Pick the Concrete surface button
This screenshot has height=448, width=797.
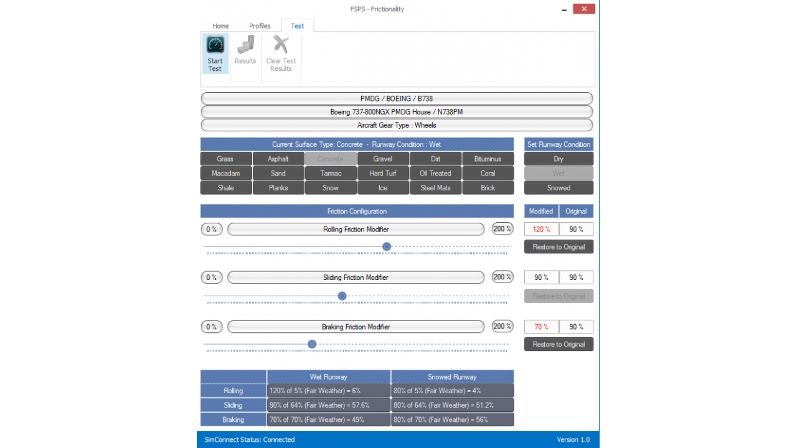331,159
